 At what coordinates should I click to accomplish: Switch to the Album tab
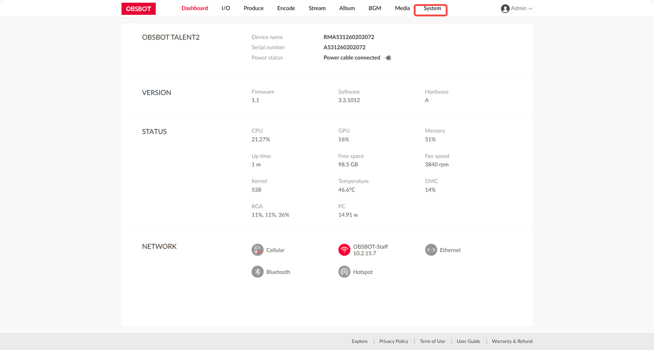[x=347, y=8]
